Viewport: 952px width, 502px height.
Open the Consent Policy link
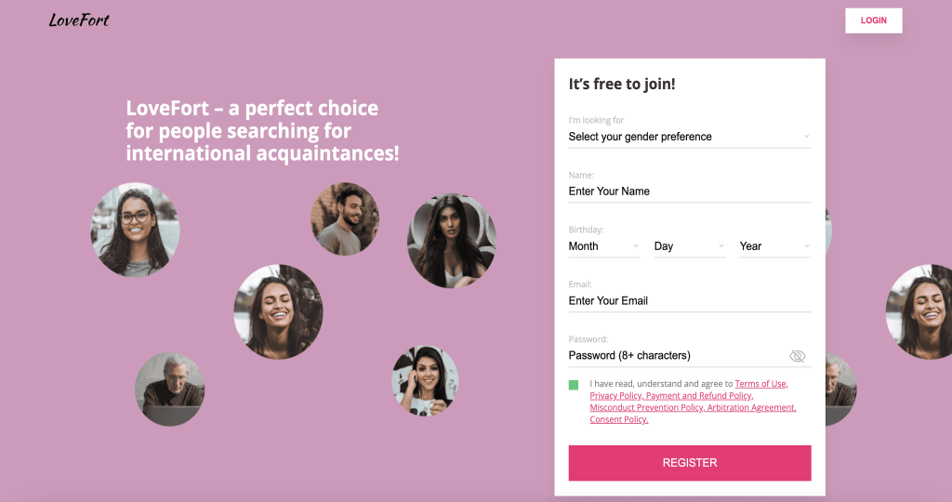[x=618, y=419]
